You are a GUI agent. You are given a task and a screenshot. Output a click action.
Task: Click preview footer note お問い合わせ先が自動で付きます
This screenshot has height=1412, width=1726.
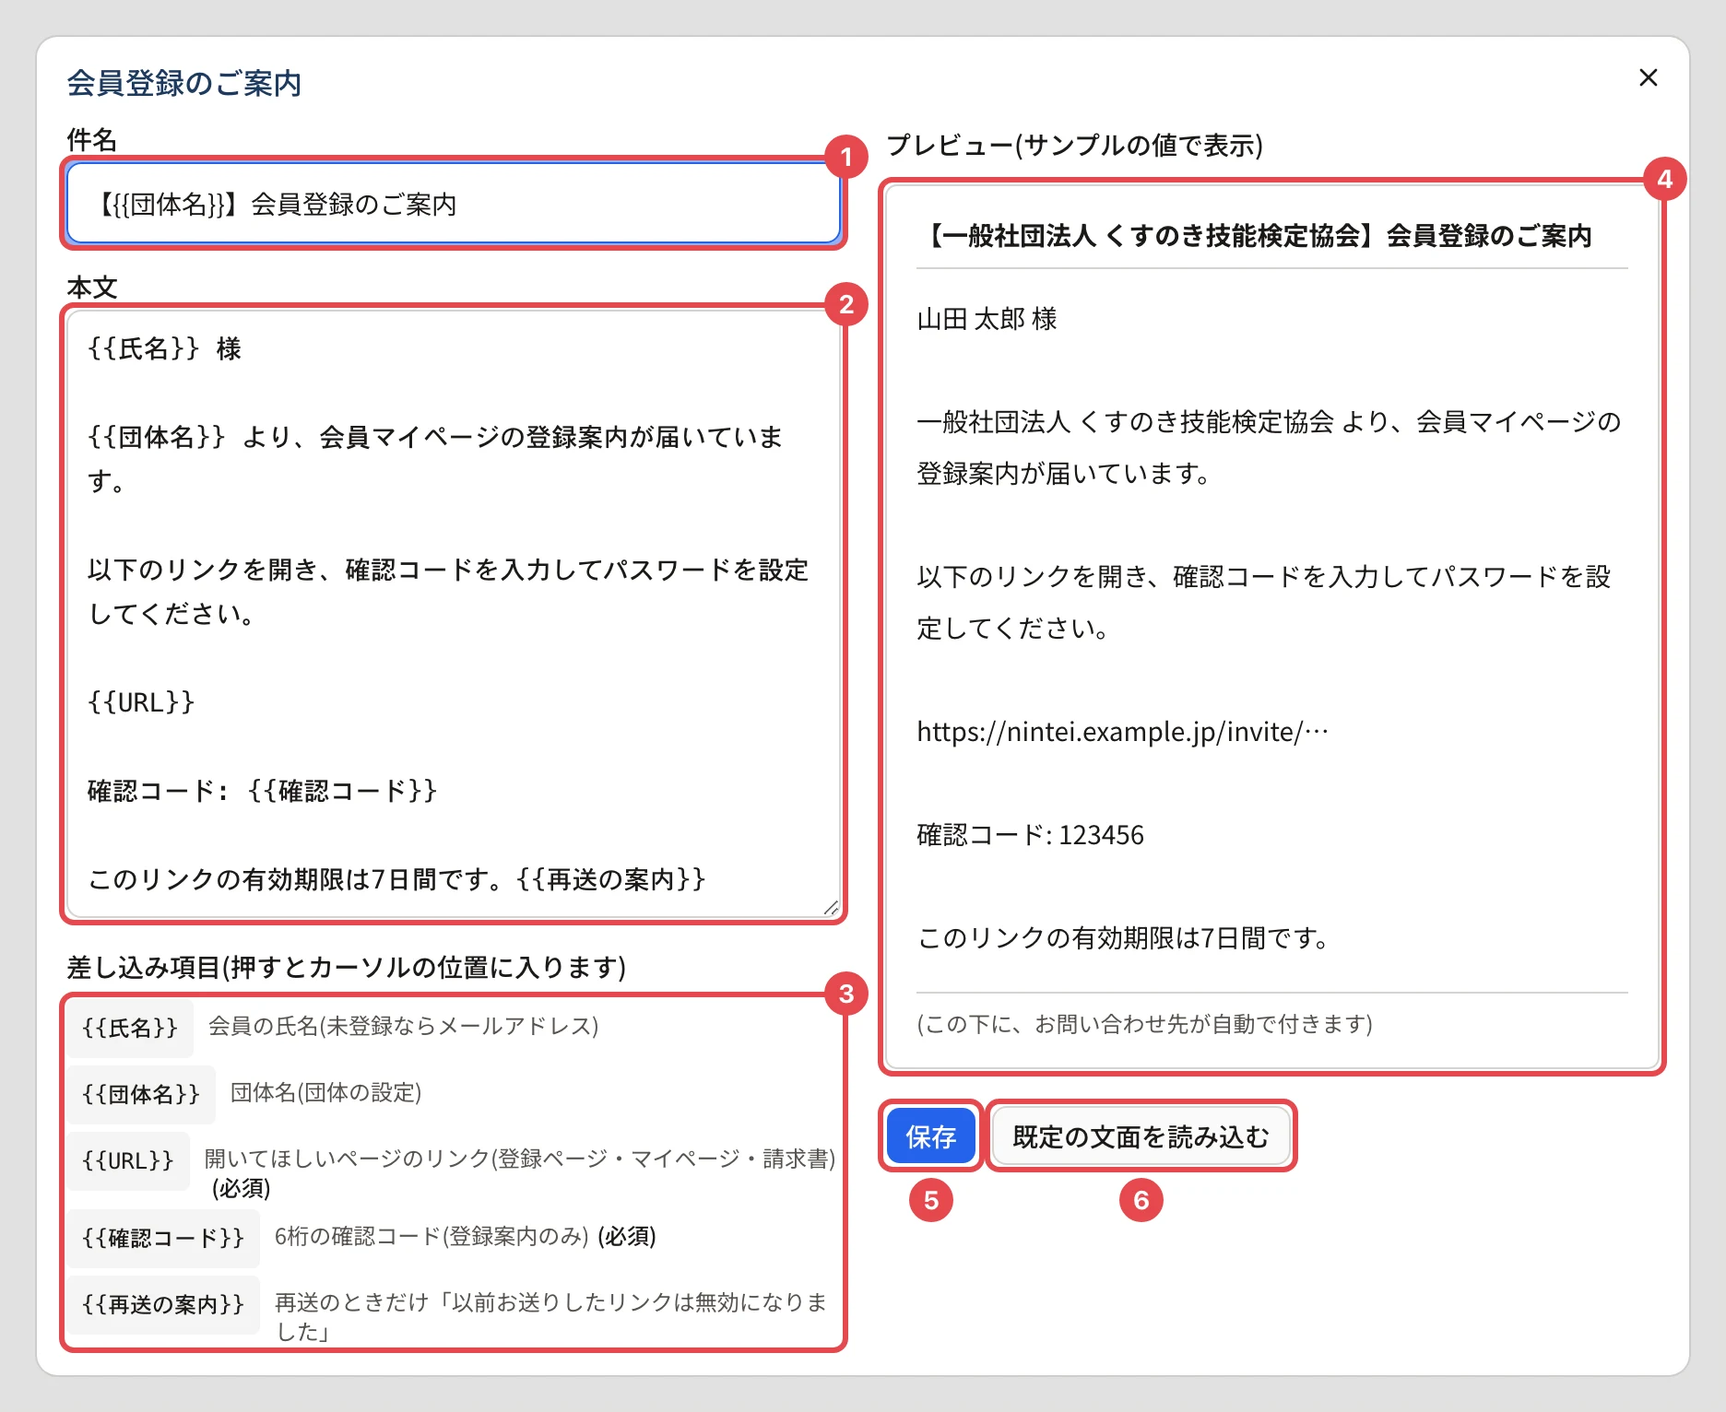coord(1144,1024)
